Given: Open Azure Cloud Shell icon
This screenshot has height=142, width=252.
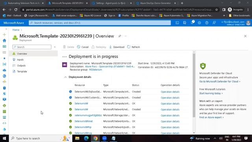Looking at the screenshot, I should pyautogui.click(x=177, y=23).
